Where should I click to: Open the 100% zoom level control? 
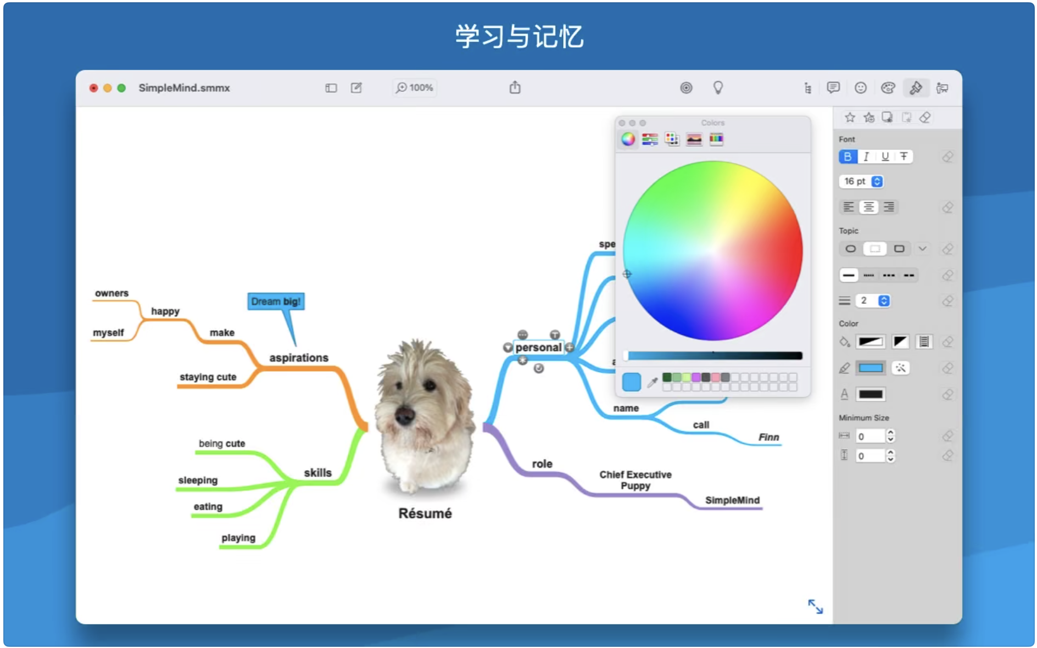point(414,87)
